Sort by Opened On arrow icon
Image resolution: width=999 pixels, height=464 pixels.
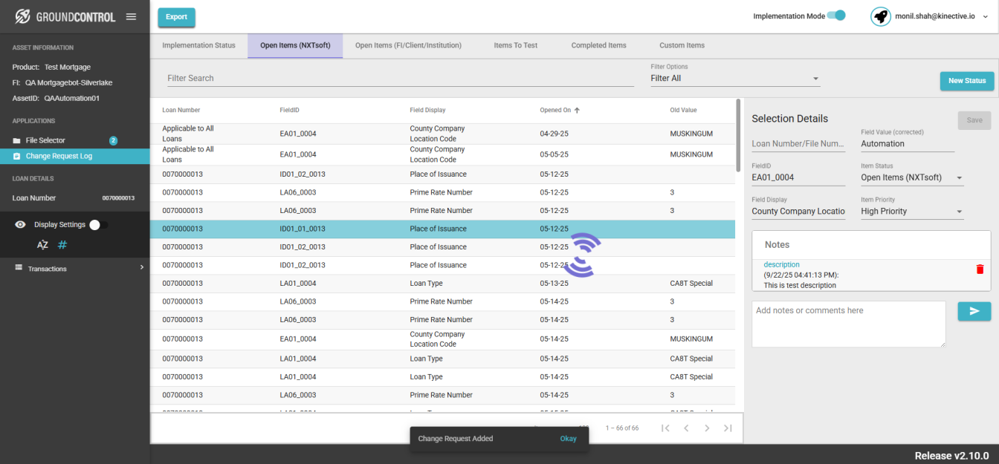coord(577,110)
